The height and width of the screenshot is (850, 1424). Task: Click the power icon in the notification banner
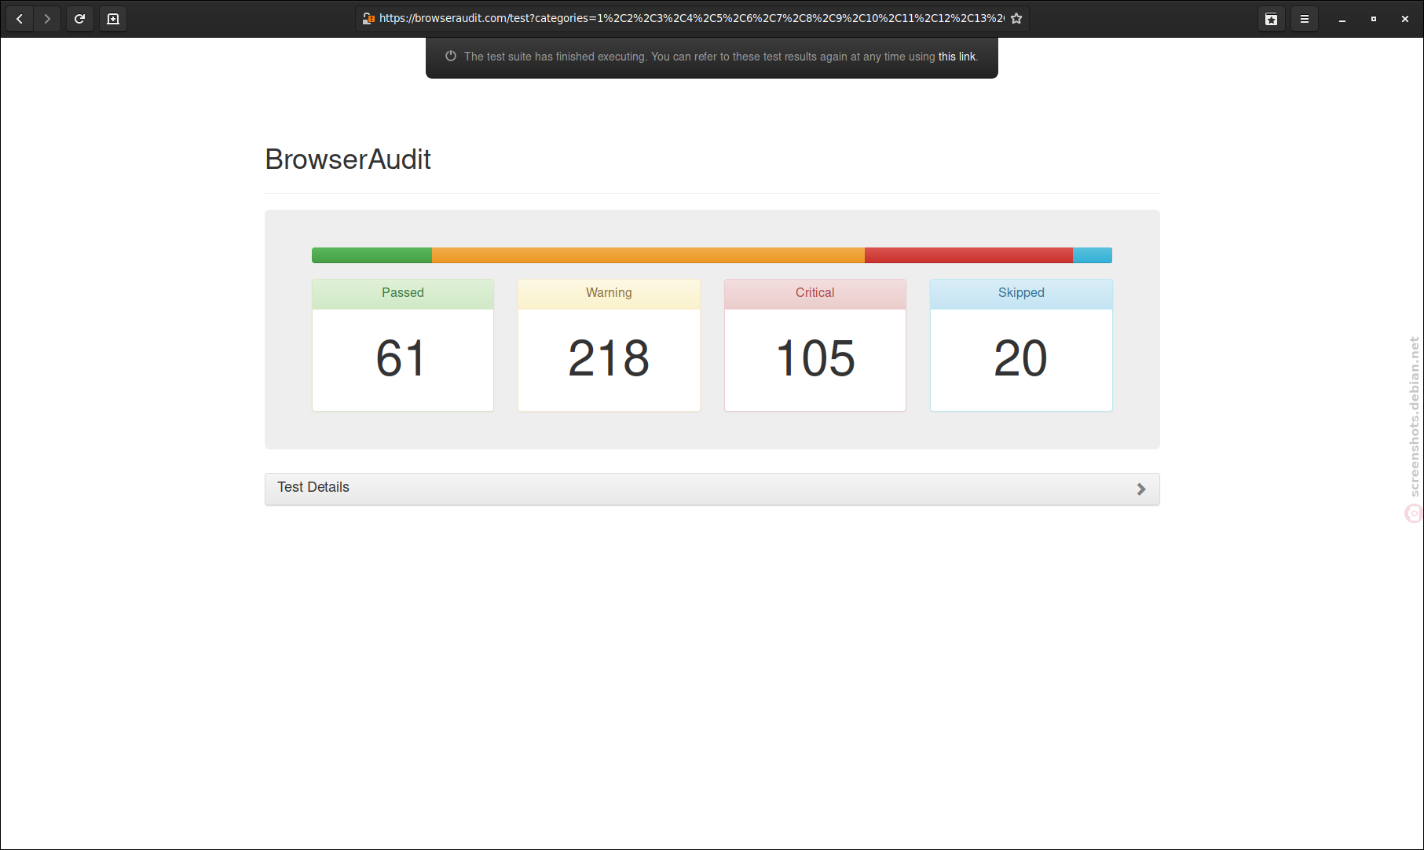coord(451,57)
